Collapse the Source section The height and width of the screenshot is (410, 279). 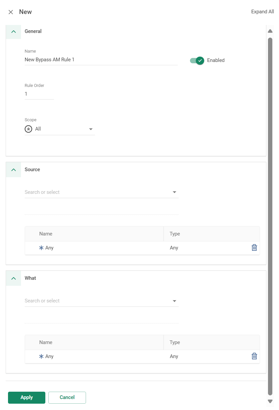pos(13,170)
